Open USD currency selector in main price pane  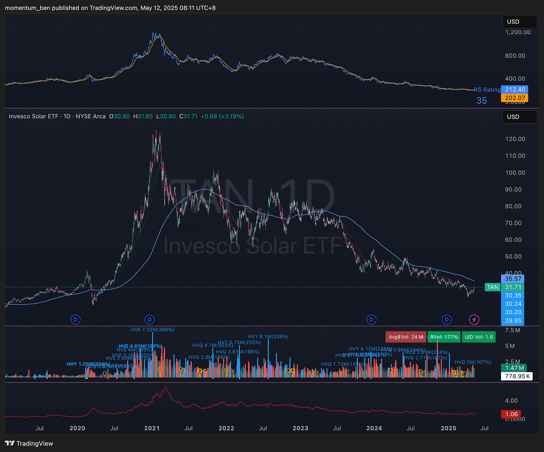click(520, 117)
